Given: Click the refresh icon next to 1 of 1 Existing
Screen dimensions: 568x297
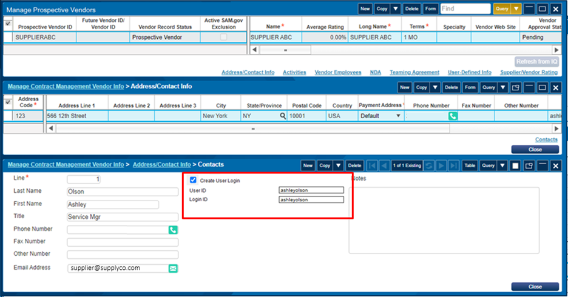Looking at the screenshot, I should (428, 165).
